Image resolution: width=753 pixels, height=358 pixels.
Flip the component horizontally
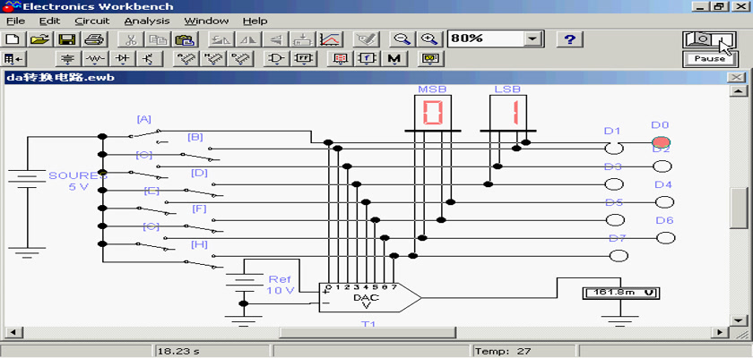pyautogui.click(x=249, y=38)
